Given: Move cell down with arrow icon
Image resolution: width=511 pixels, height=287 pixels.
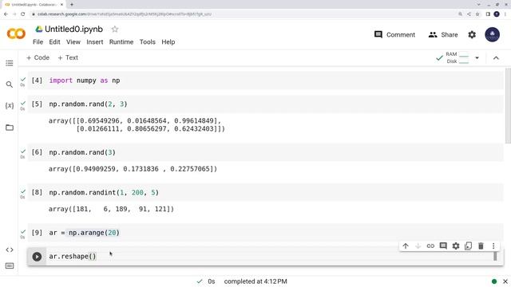Looking at the screenshot, I should pyautogui.click(x=418, y=246).
